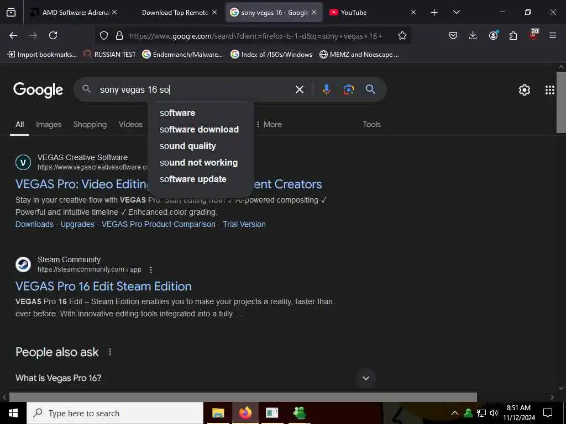Show hidden system tray icons

click(x=455, y=413)
